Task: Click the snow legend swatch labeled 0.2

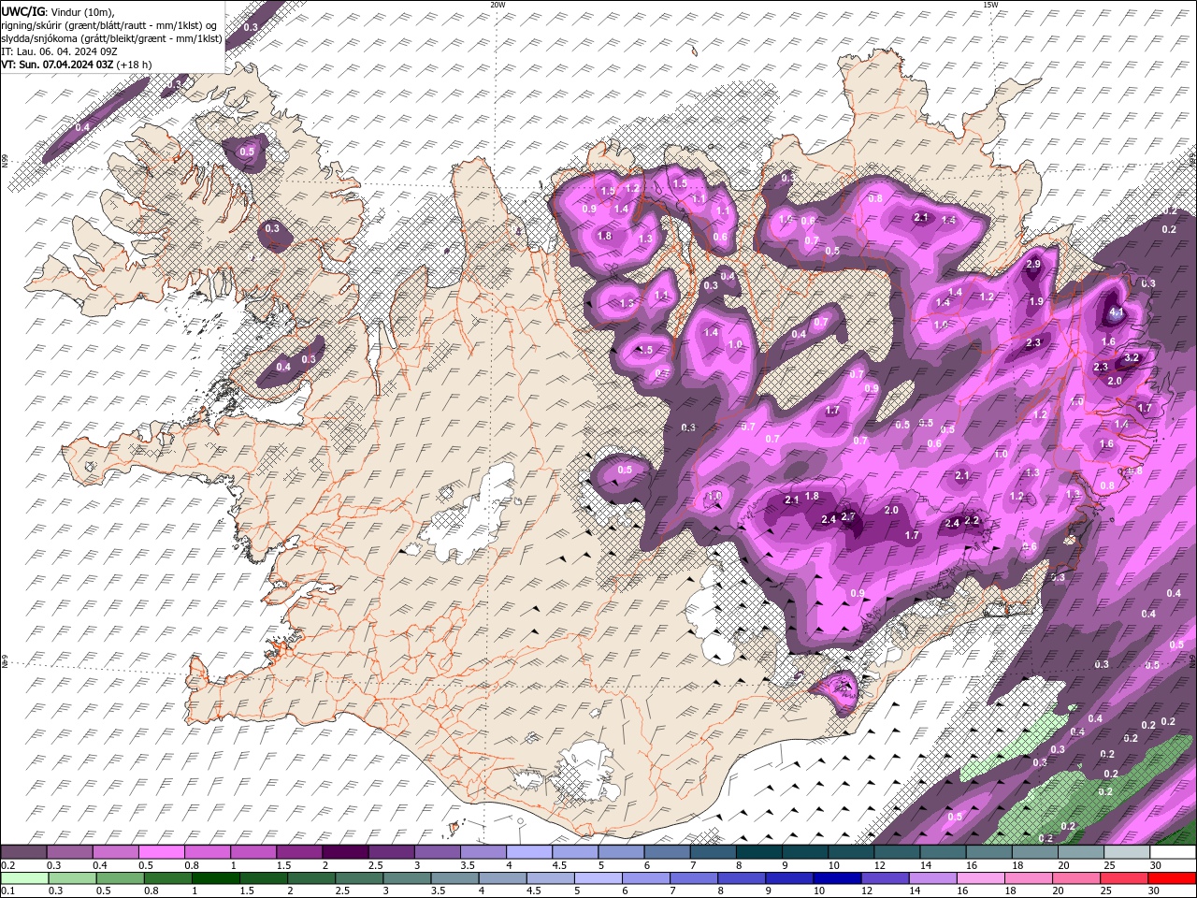Action: click(x=23, y=852)
